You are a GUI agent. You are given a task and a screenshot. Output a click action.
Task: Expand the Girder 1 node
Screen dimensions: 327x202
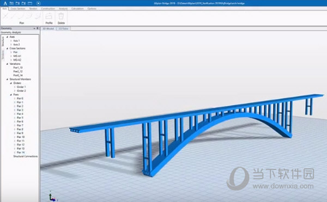tap(15, 87)
